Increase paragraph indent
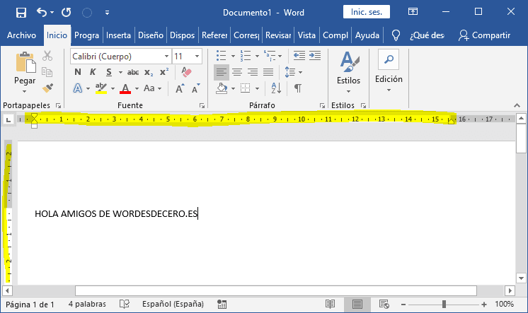Image resolution: width=528 pixels, height=313 pixels. [315, 56]
